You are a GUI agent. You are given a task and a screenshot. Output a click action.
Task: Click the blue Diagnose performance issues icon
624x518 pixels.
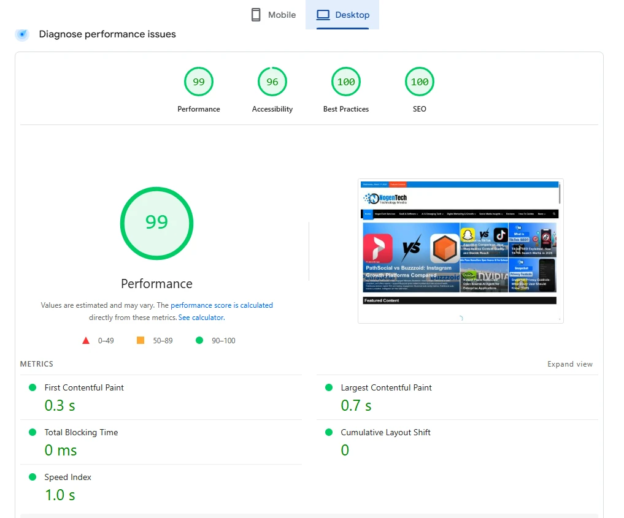22,34
